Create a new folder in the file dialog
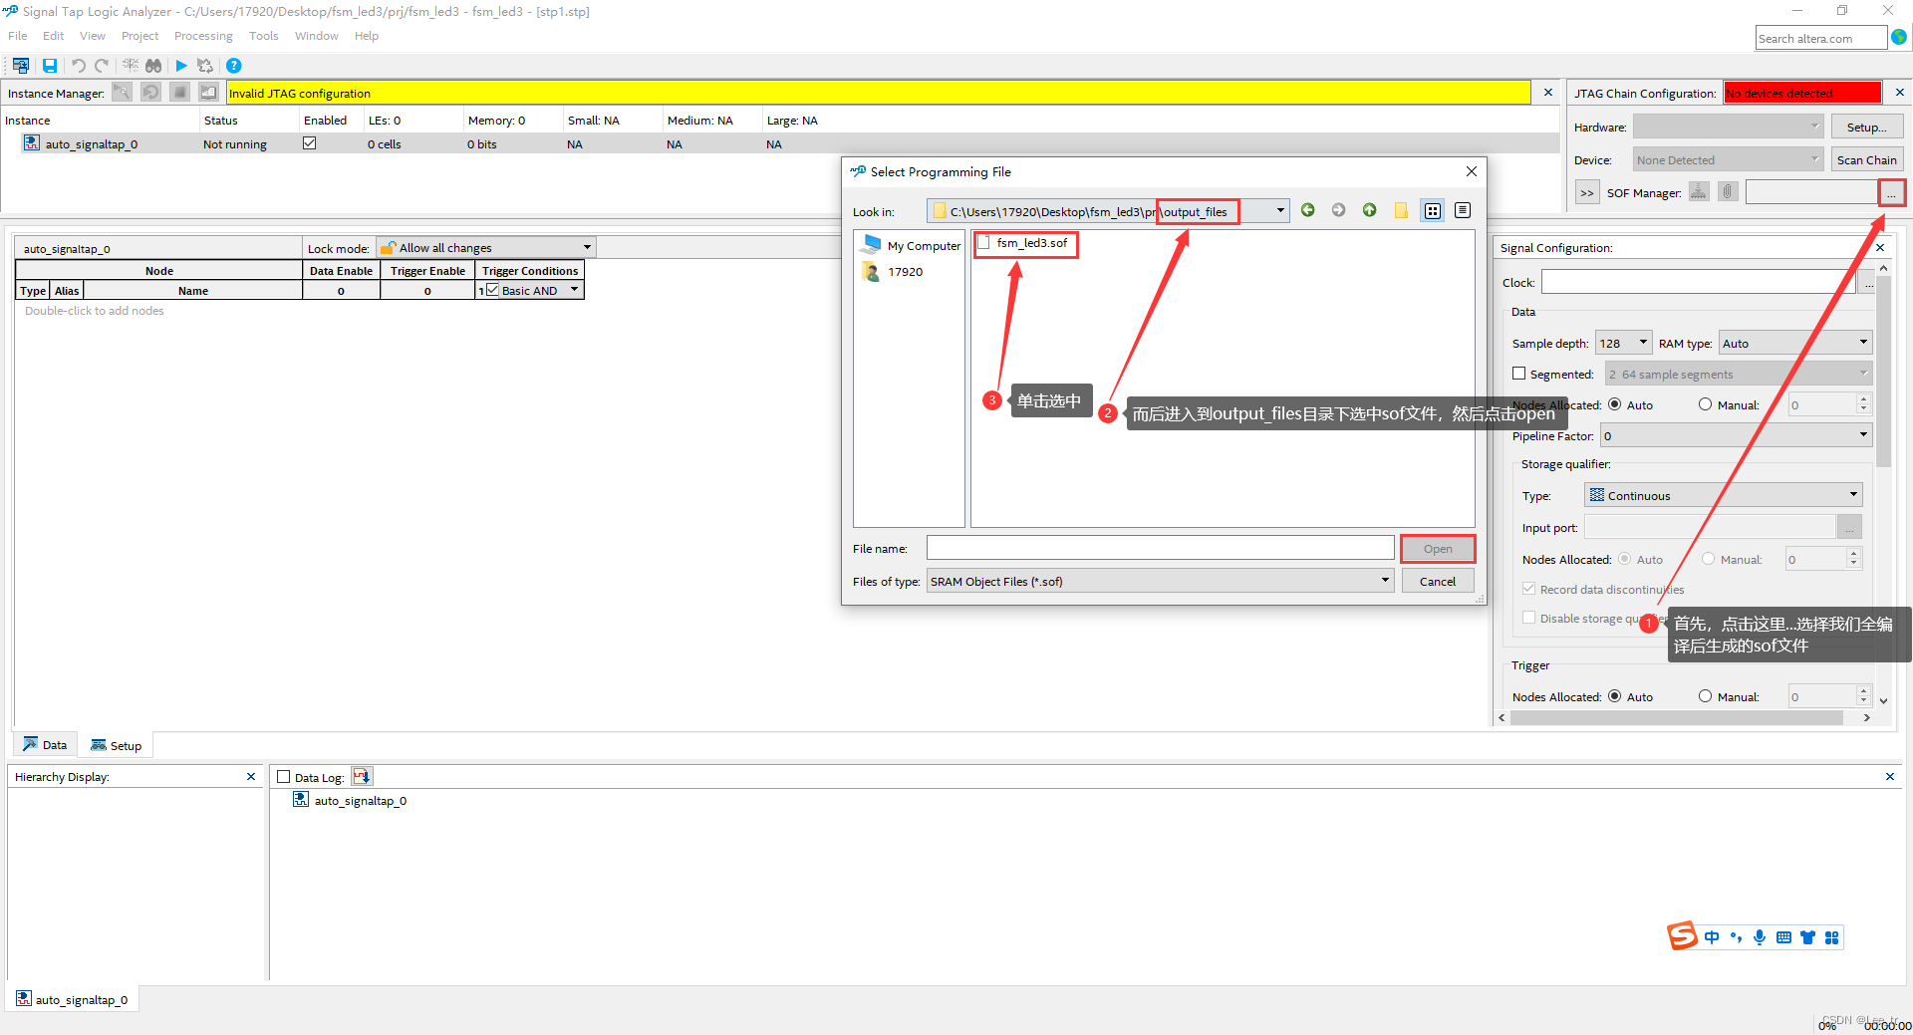Screen dimensions: 1913x1035 [1401, 210]
